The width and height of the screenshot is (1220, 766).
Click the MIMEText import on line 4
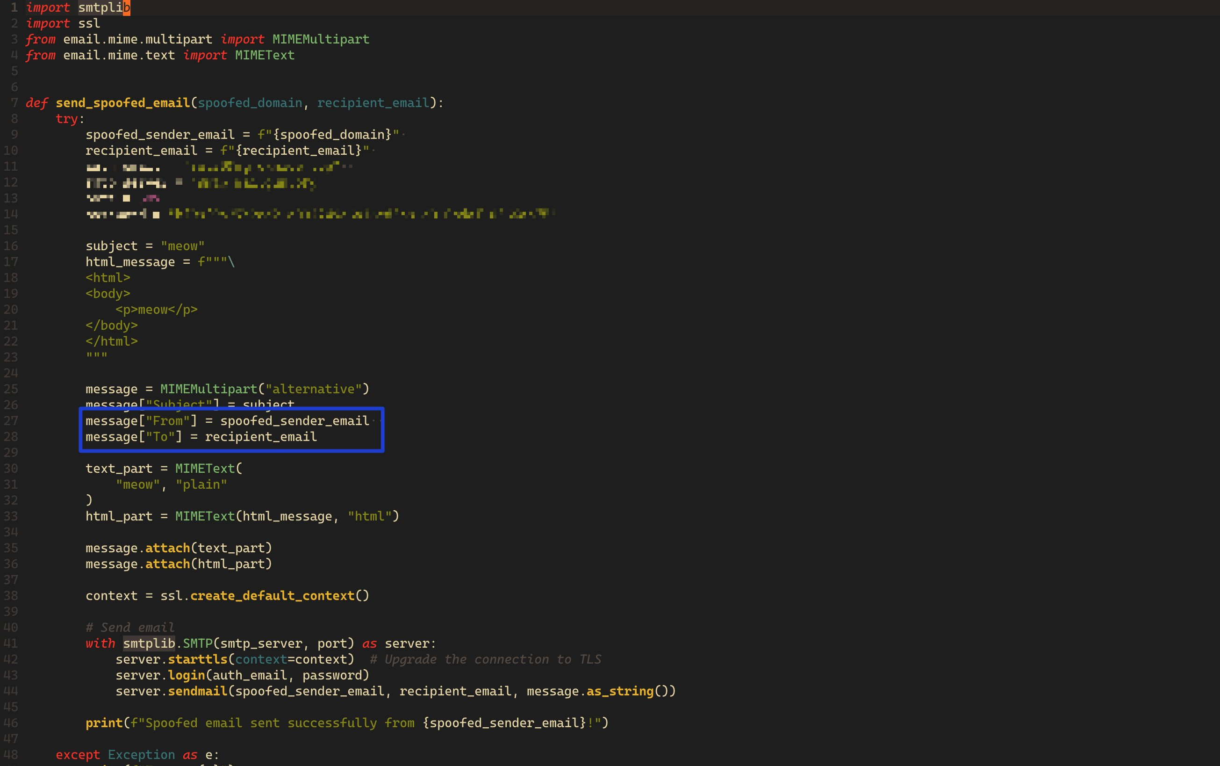pyautogui.click(x=265, y=55)
